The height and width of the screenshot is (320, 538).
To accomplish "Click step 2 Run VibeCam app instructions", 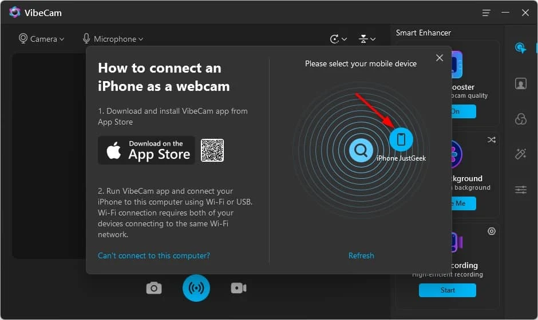I will tap(175, 213).
